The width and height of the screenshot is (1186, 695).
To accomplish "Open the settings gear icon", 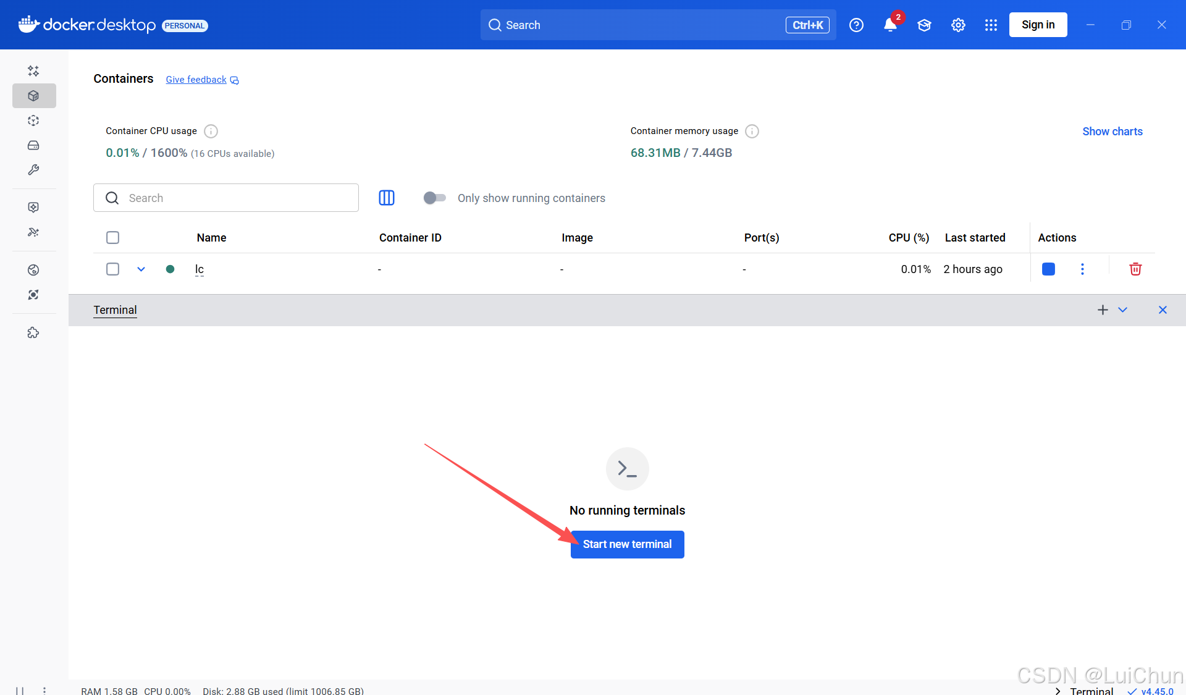I will (957, 25).
